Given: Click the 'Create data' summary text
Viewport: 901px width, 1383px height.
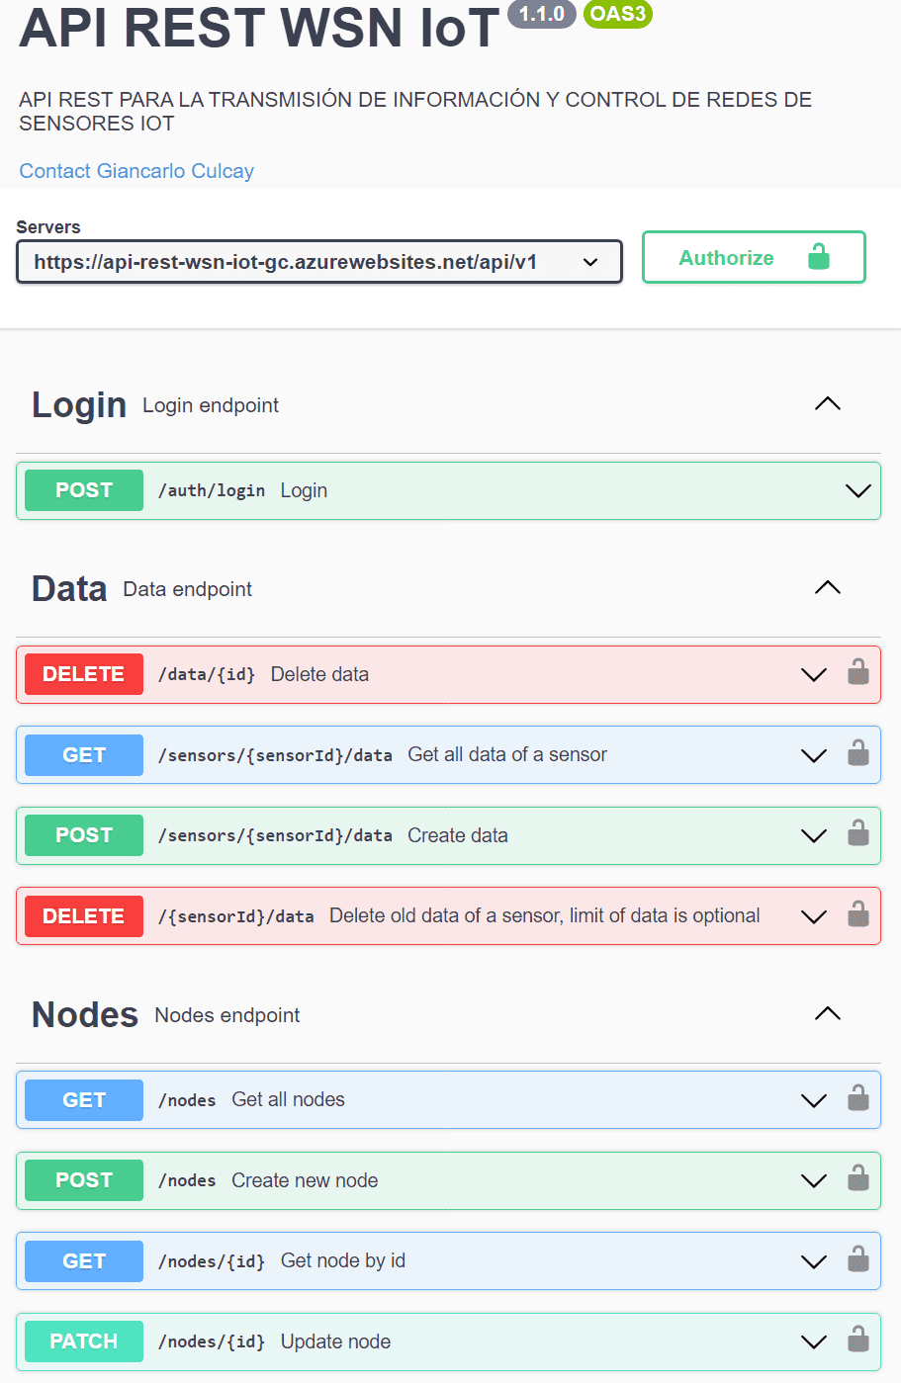Looking at the screenshot, I should click(x=458, y=835).
